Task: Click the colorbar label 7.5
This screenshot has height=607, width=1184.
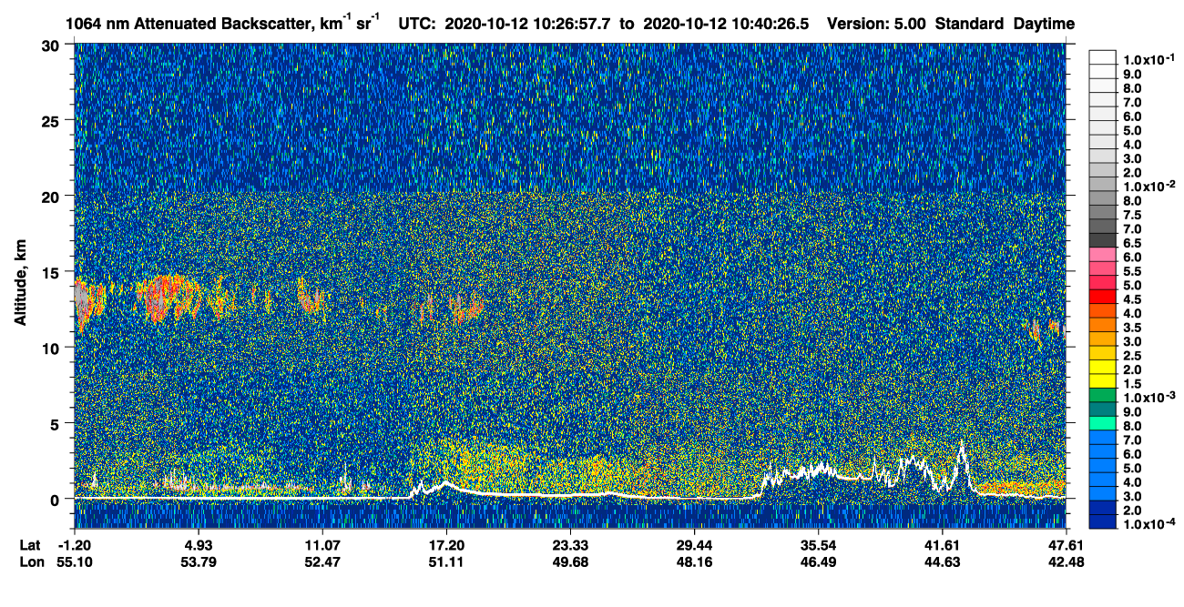Action: coord(1133,215)
